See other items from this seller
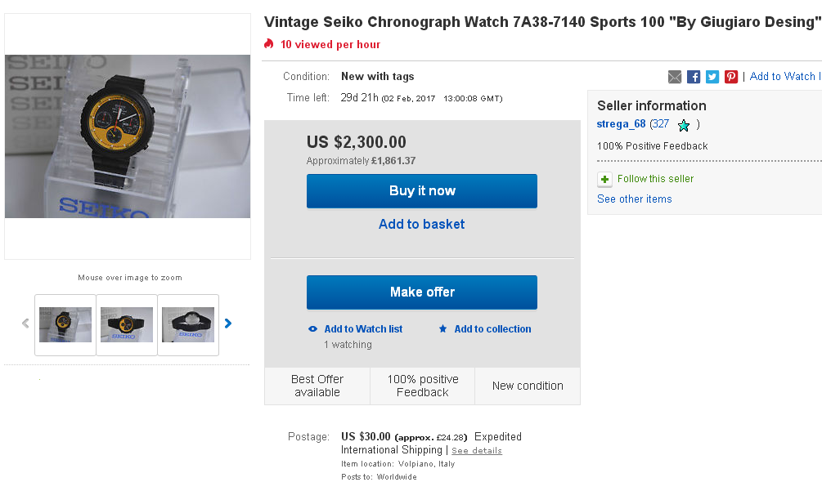This screenshot has height=491, width=822. 635,199
